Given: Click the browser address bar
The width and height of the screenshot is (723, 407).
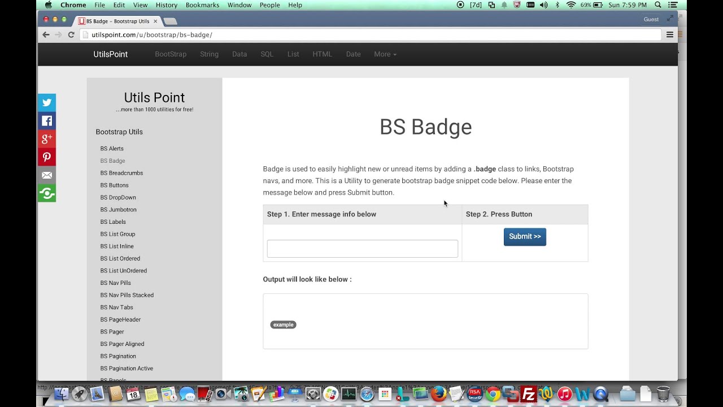Looking at the screenshot, I should [371, 34].
